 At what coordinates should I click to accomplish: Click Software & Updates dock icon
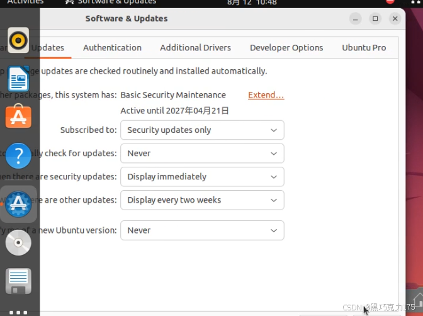pyautogui.click(x=18, y=204)
